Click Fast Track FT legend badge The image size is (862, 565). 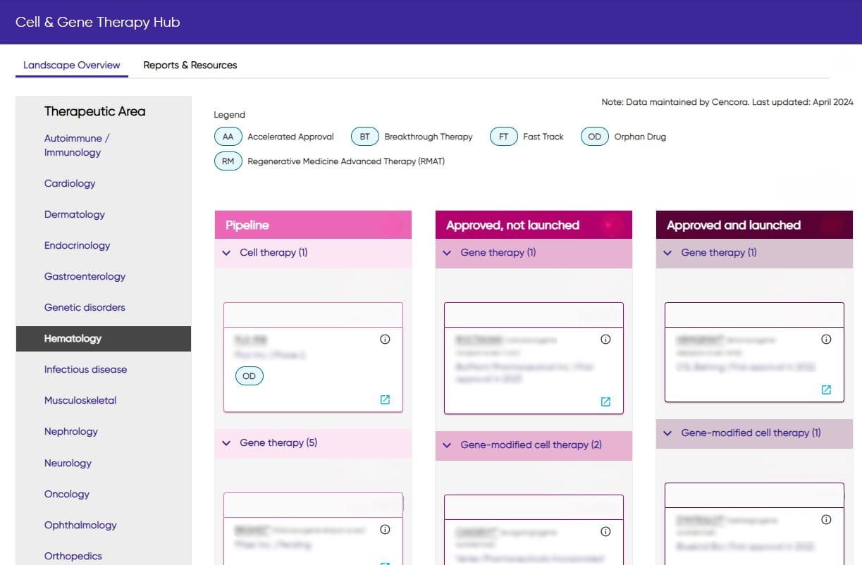[504, 137]
